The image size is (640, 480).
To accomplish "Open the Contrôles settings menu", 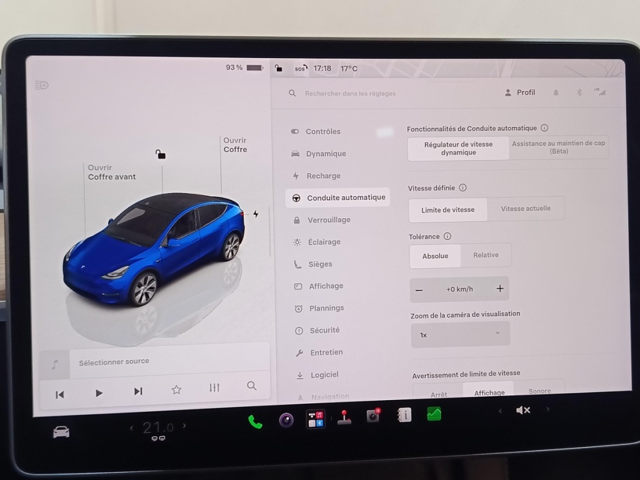I will [x=316, y=131].
